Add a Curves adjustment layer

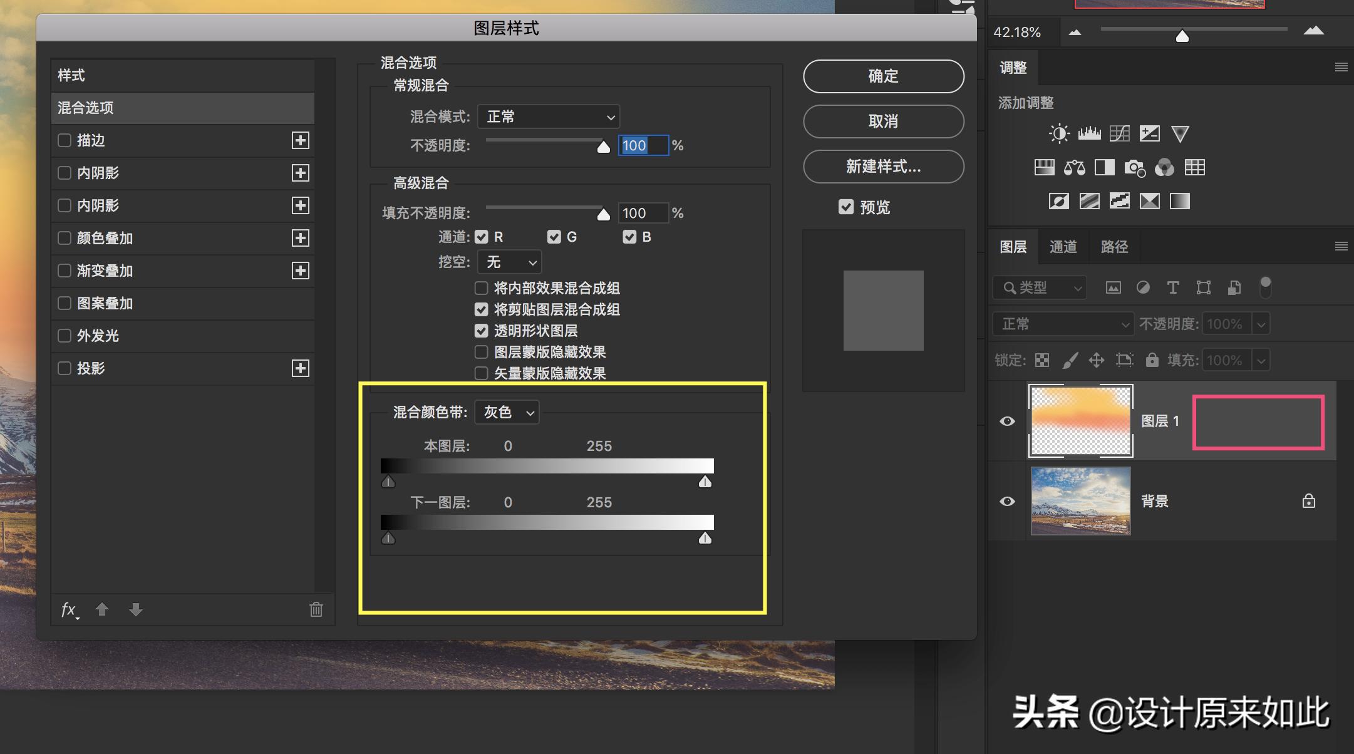pyautogui.click(x=1120, y=133)
